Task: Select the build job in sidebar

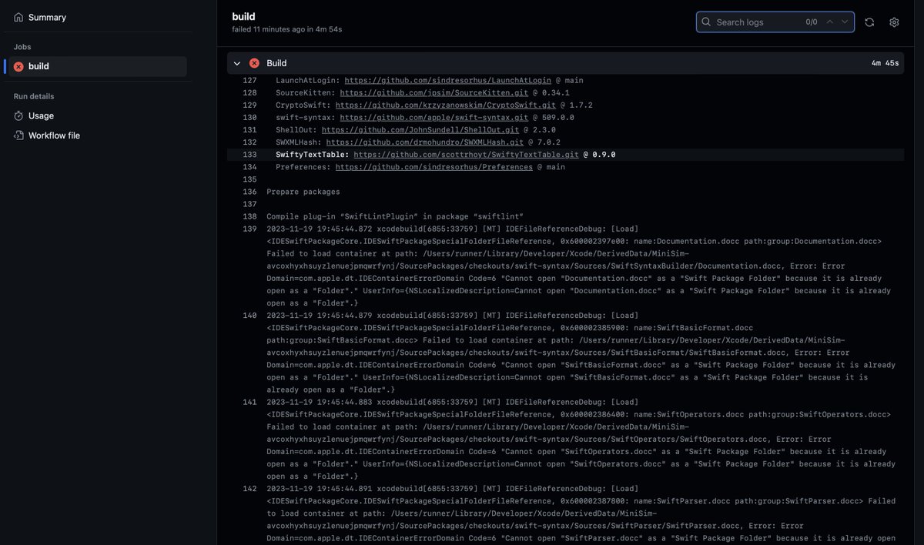Action: click(95, 66)
